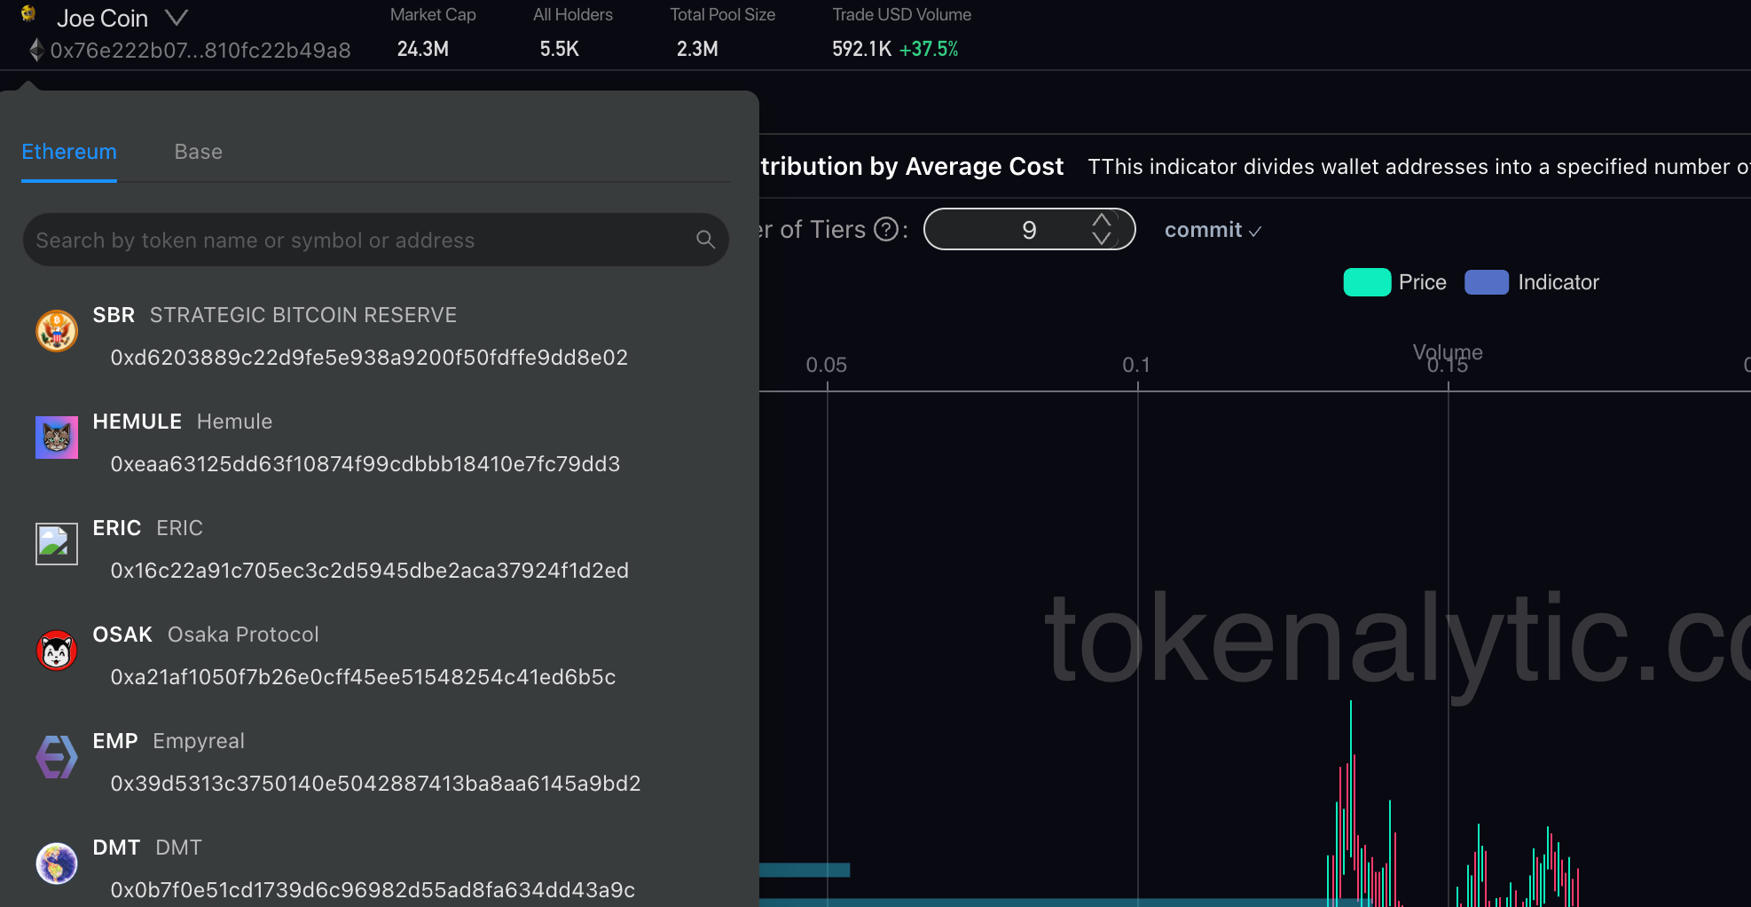Click the magnifier search icon

[x=706, y=240]
